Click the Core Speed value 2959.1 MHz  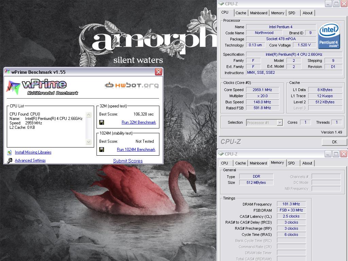pos(262,90)
